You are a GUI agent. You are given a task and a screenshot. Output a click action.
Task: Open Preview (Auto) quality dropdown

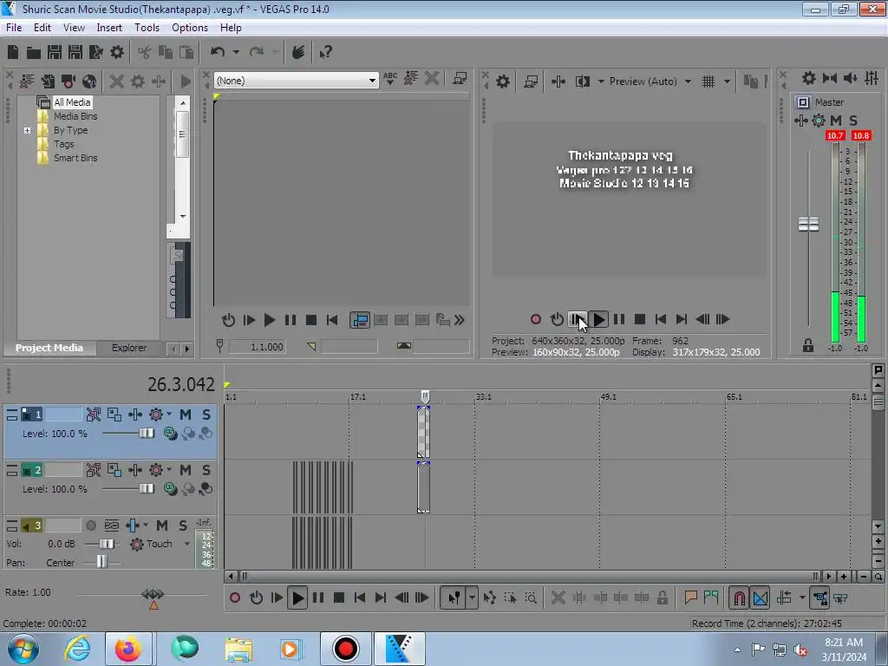click(x=688, y=82)
